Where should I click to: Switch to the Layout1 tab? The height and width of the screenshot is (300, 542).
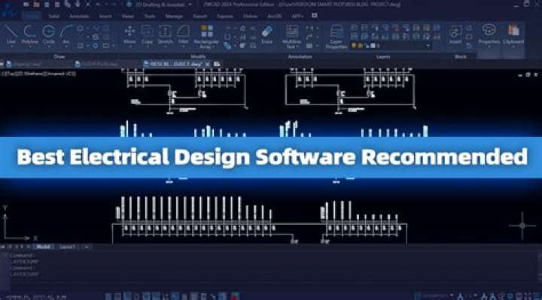pyautogui.click(x=68, y=247)
